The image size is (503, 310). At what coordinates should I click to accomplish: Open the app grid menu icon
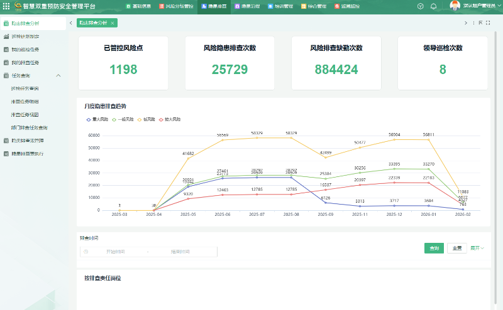coord(6,6)
